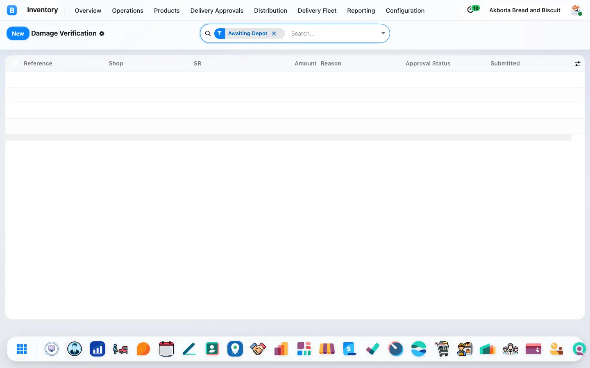This screenshot has height=368, width=590.
Task: Open the Configuration menu
Action: click(405, 11)
